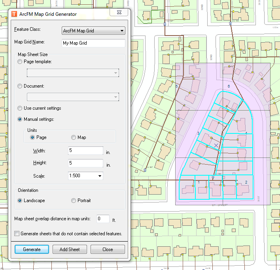
Task: Click grid sheet label 3 on map
Action: pos(198,133)
